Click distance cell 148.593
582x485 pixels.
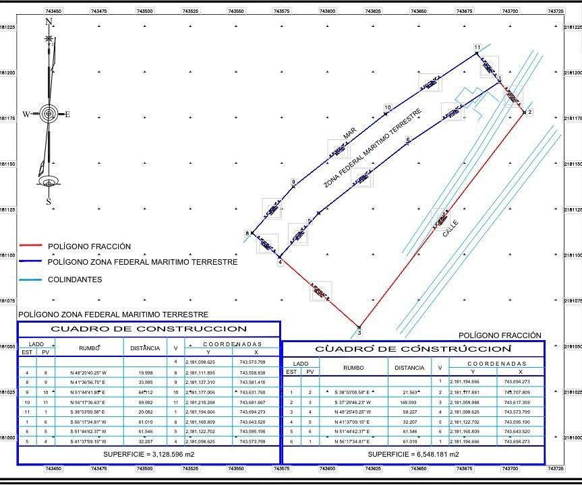(x=409, y=402)
